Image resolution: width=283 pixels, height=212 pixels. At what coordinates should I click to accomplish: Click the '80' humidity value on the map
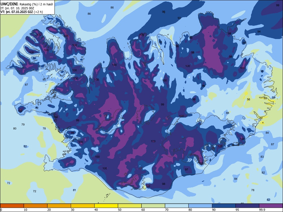[x=15, y=129]
